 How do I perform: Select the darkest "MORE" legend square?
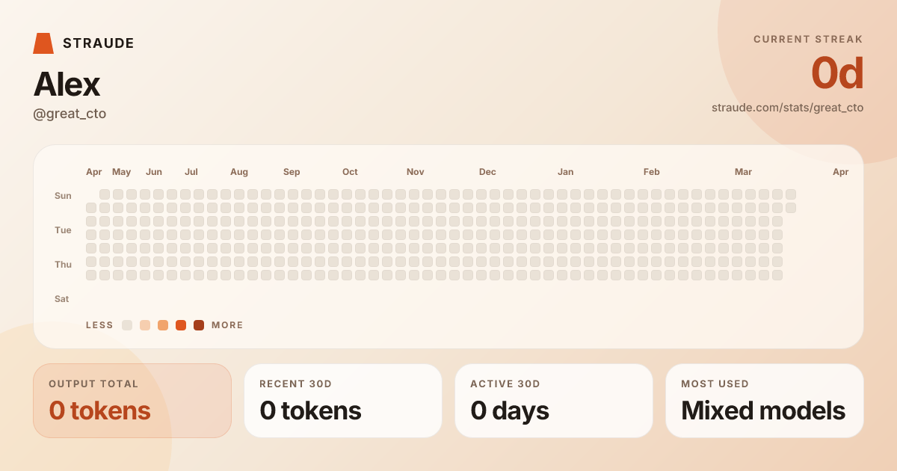click(197, 324)
